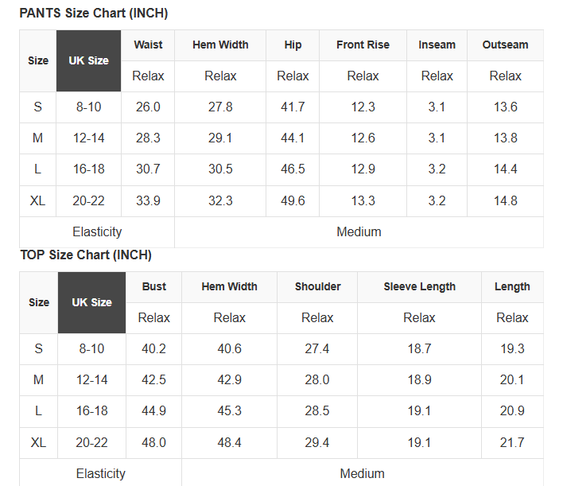Click the Front Rise column header

pyautogui.click(x=363, y=45)
